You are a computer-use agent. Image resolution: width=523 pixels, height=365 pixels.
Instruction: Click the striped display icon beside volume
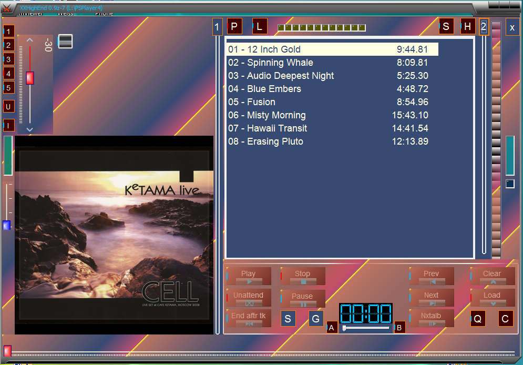[x=65, y=42]
